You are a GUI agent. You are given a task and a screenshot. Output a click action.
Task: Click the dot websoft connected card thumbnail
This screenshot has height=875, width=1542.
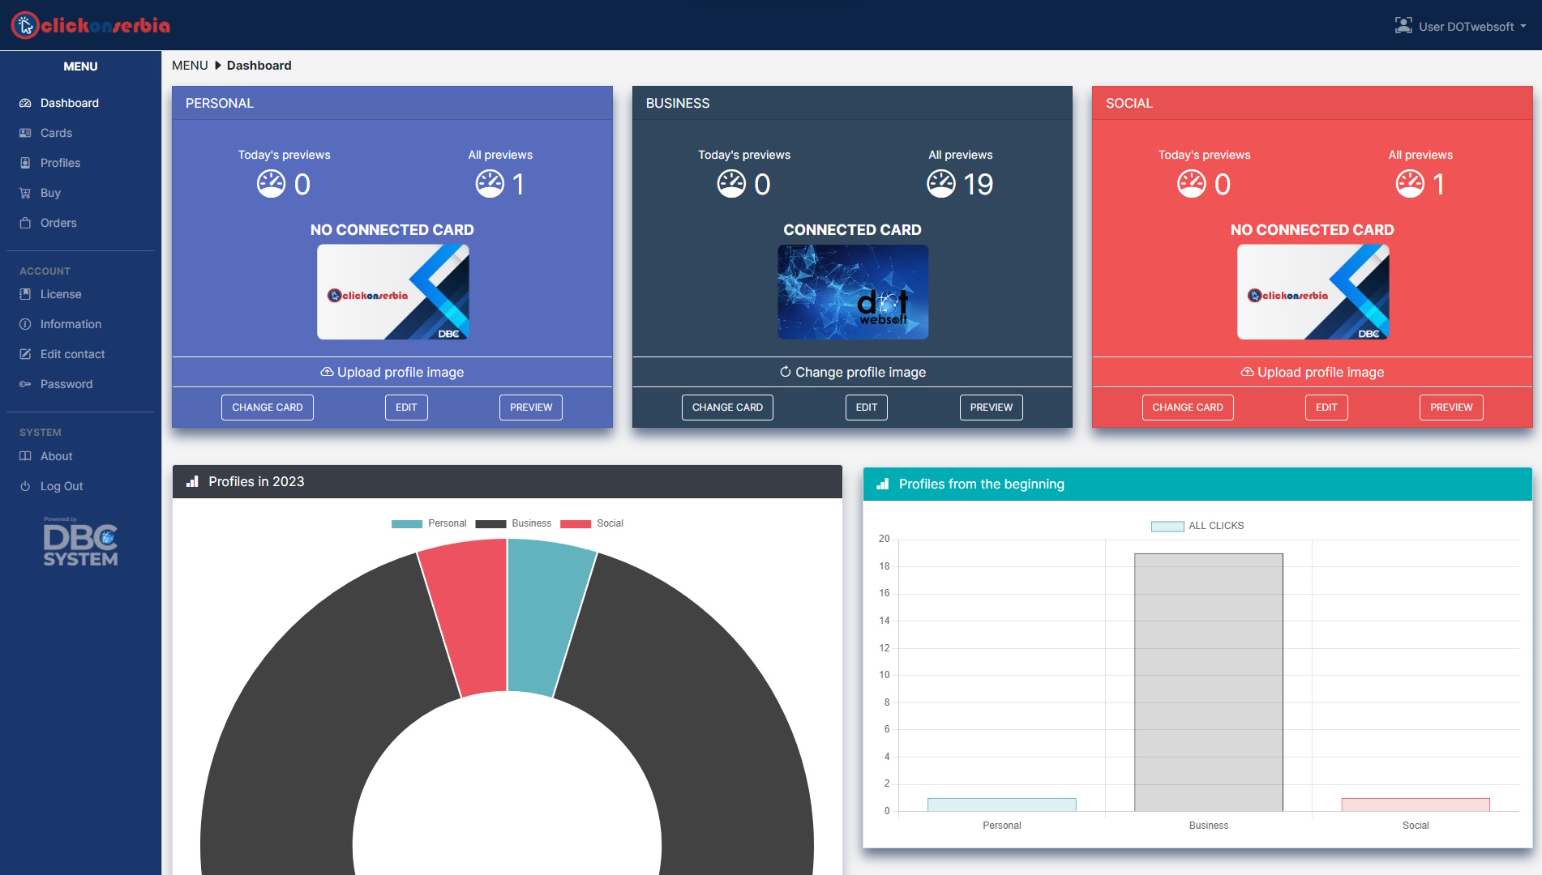click(x=852, y=292)
